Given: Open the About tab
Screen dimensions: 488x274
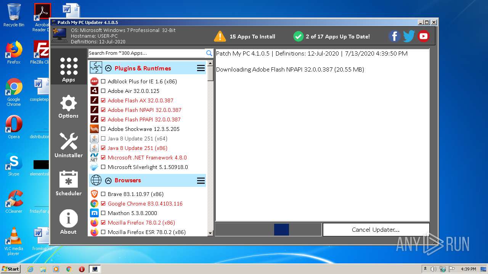Looking at the screenshot, I should [69, 221].
